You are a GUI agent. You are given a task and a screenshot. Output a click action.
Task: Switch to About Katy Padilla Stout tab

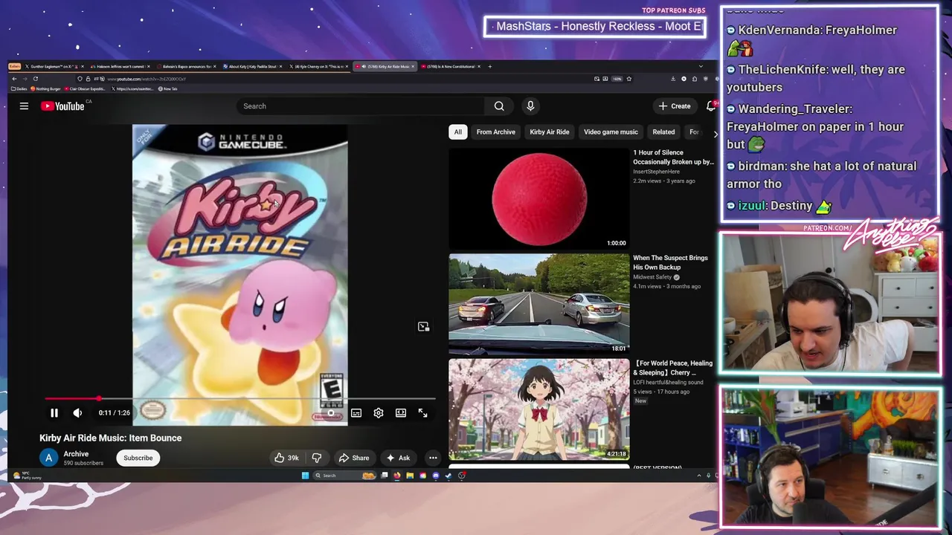(x=254, y=66)
